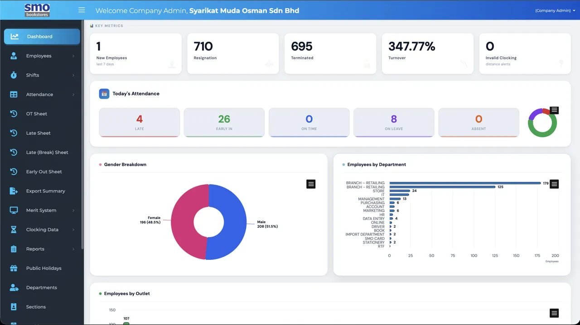Viewport: 580px width, 325px height.
Task: Click the New Employees metric card
Action: click(136, 53)
